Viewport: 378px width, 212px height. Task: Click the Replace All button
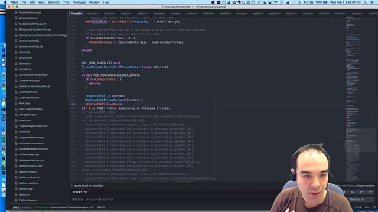click(357, 200)
